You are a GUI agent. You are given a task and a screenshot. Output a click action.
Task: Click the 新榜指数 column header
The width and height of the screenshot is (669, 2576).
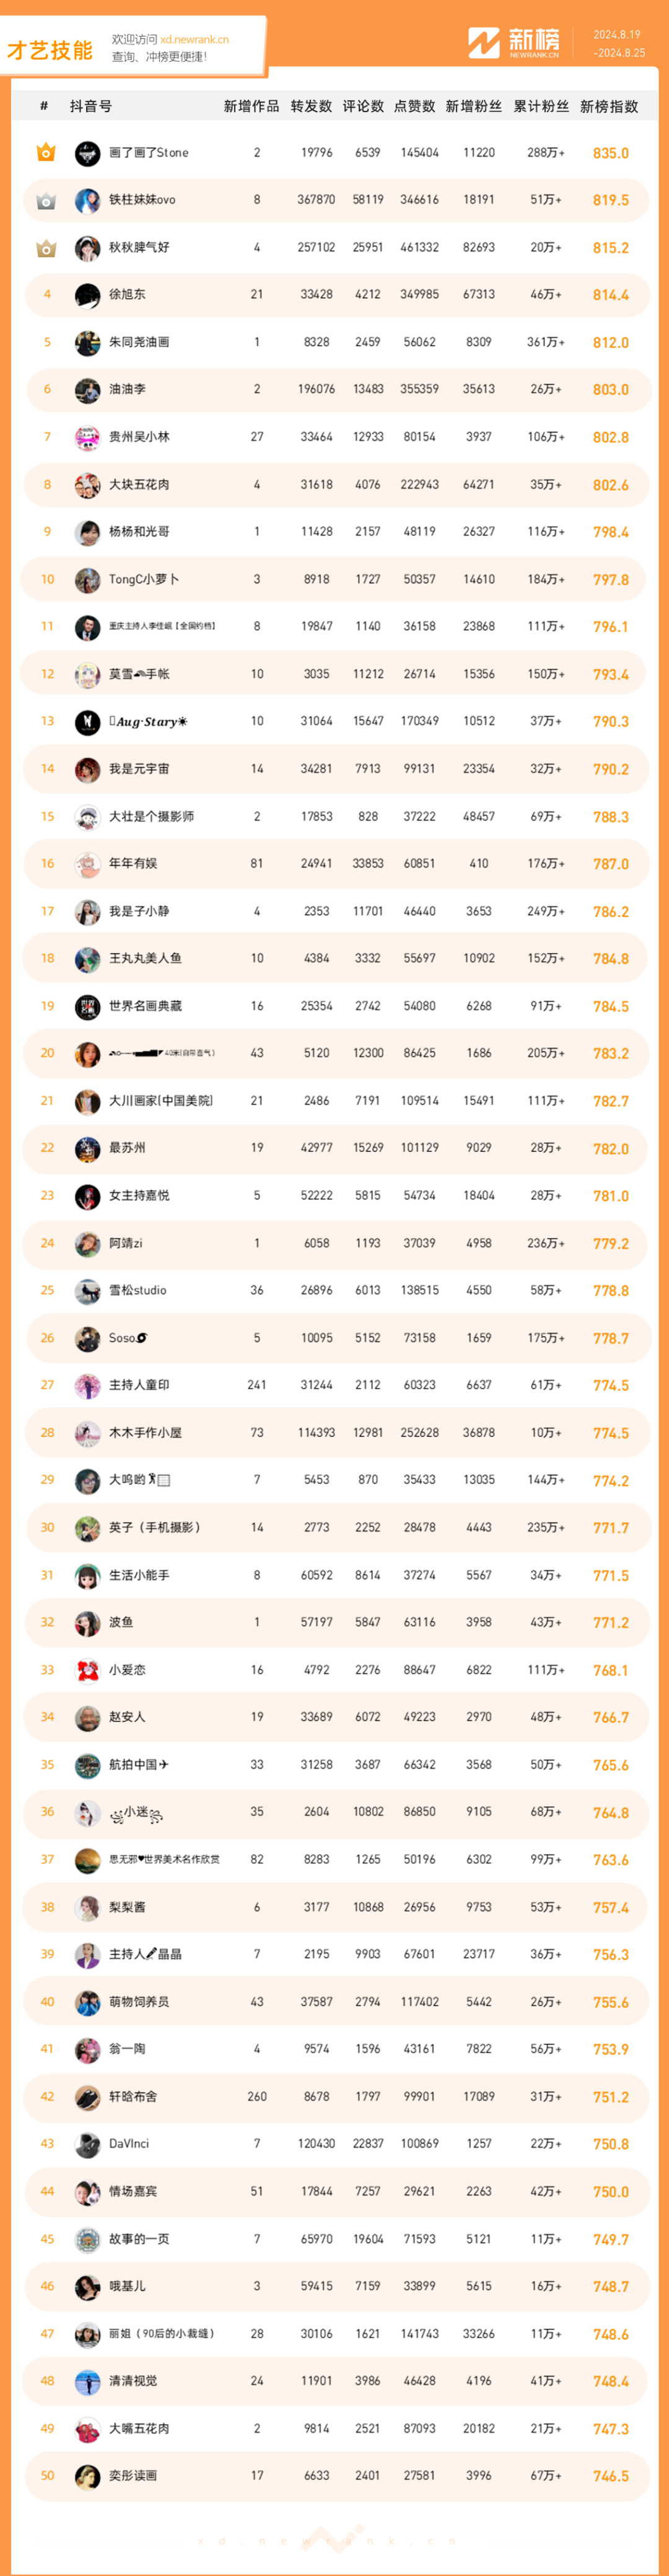click(609, 106)
